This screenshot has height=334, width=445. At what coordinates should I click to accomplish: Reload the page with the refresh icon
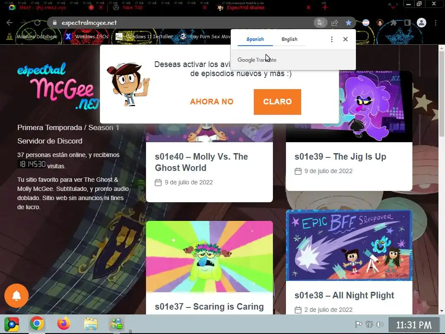click(37, 23)
